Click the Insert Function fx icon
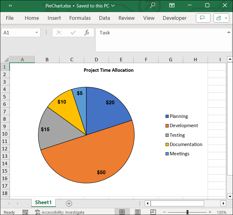The width and height of the screenshot is (233, 215). click(87, 32)
